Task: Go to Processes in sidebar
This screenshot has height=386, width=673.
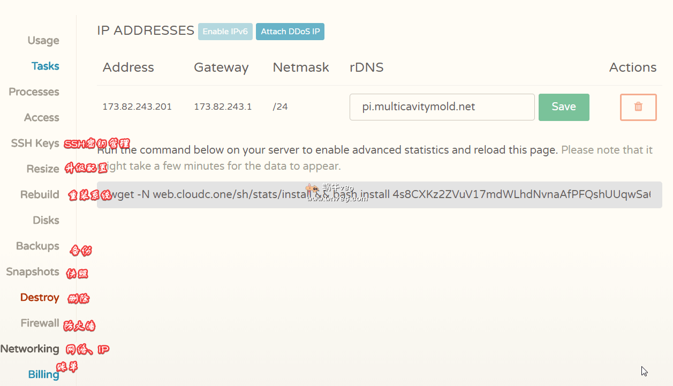Action: pos(34,92)
